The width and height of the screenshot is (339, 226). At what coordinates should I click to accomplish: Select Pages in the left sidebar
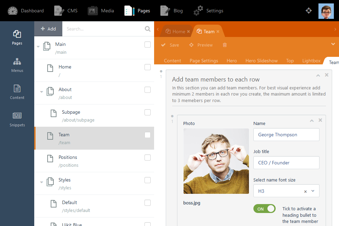coord(17,38)
